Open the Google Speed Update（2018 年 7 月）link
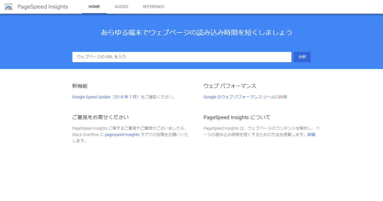Screen dimensions: 383x201 point(106,97)
